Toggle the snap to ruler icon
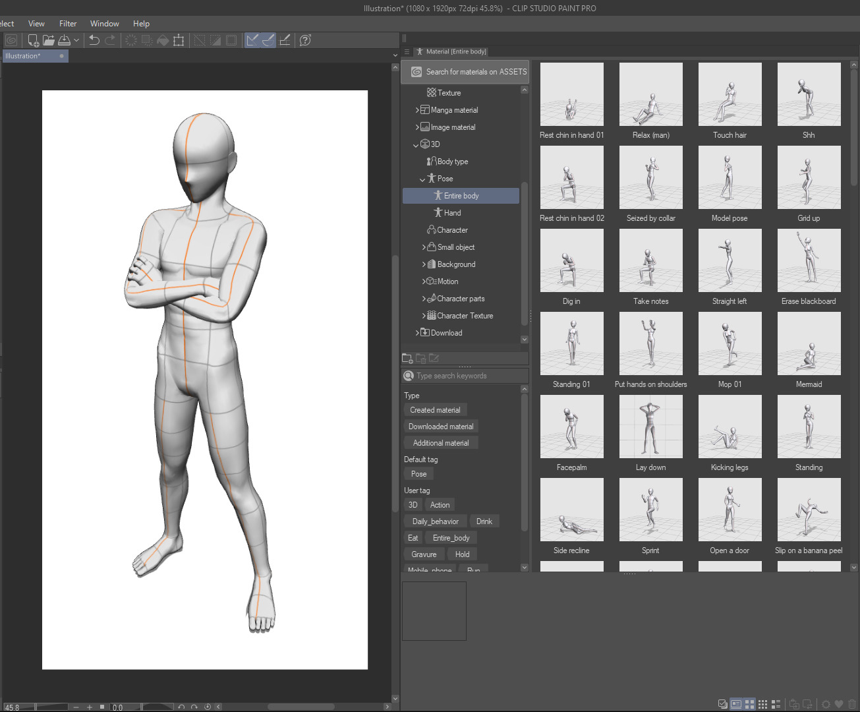 (x=252, y=40)
